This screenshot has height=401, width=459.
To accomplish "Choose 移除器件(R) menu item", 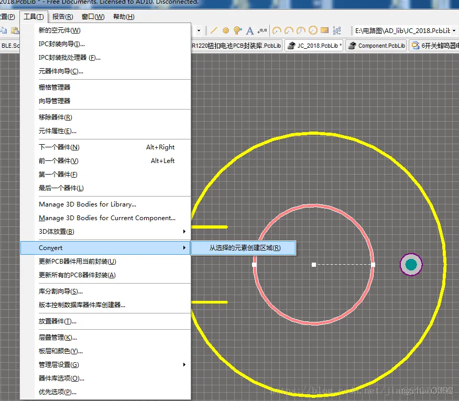I will point(105,117).
